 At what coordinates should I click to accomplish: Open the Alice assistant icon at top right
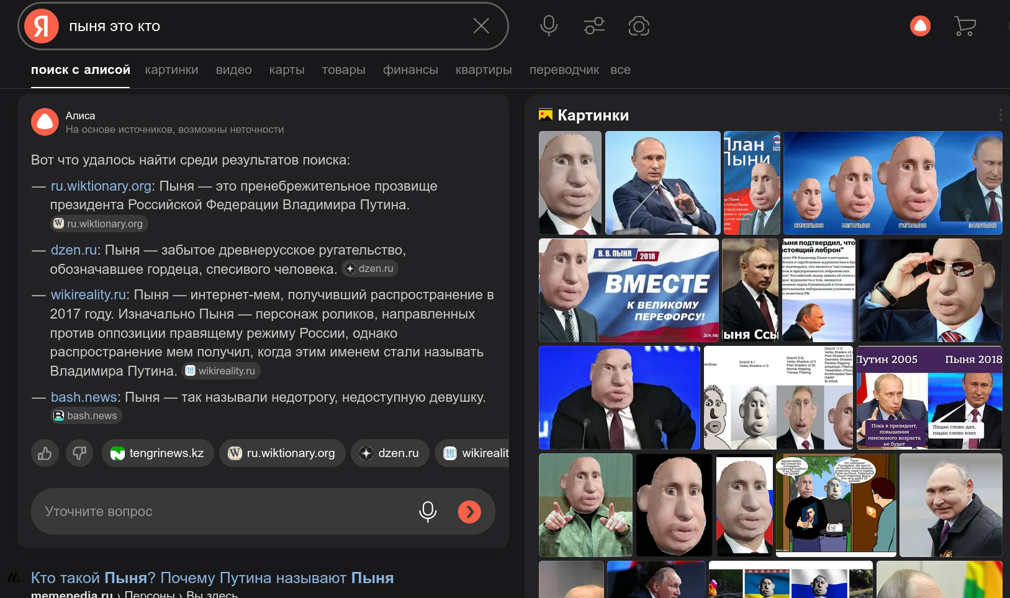pos(920,26)
